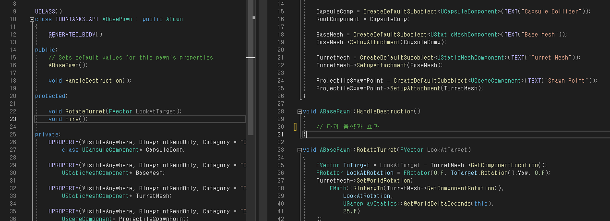The width and height of the screenshot is (610, 221).
Task: Click the 'Sets default values' comment
Action: coord(131,58)
